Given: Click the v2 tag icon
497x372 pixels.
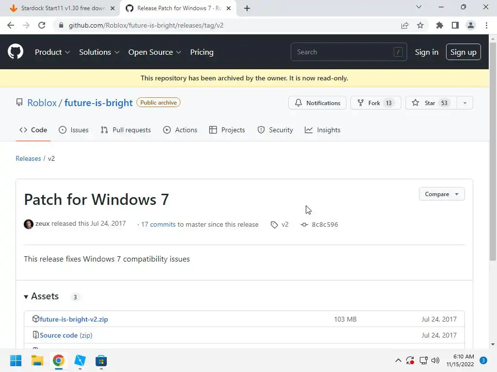Looking at the screenshot, I should [274, 225].
